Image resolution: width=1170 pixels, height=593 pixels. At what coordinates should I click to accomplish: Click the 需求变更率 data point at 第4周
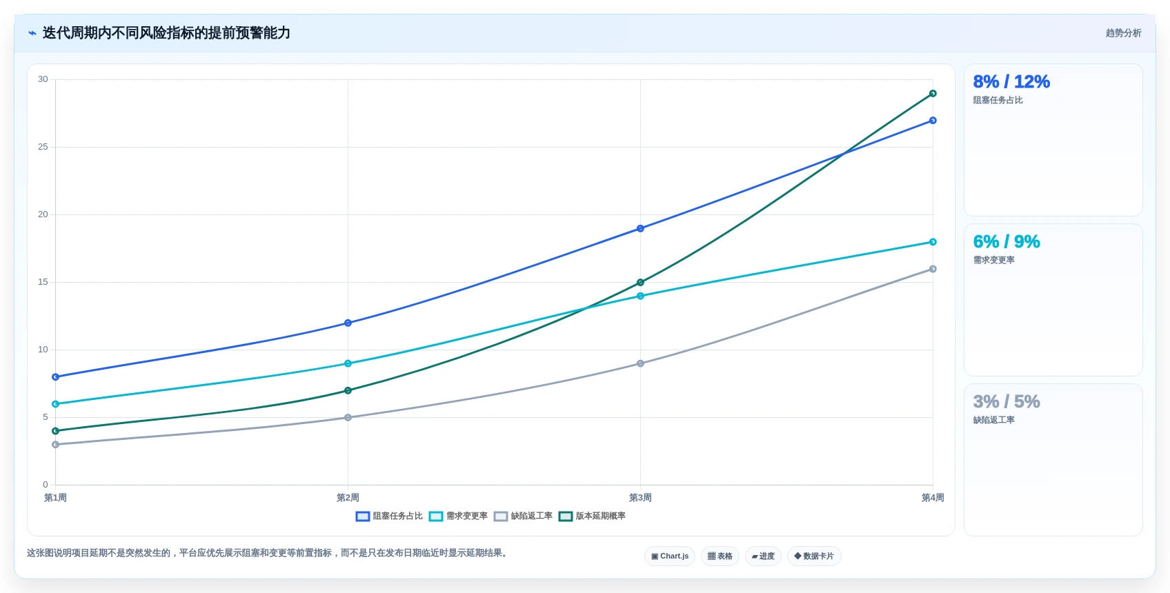933,242
